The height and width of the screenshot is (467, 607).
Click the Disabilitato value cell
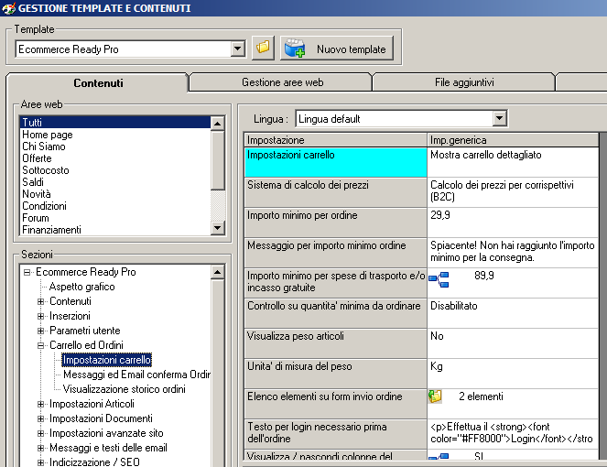513,313
